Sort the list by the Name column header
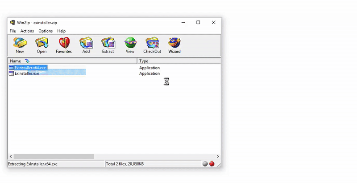This screenshot has height=183, width=357. coord(16,61)
